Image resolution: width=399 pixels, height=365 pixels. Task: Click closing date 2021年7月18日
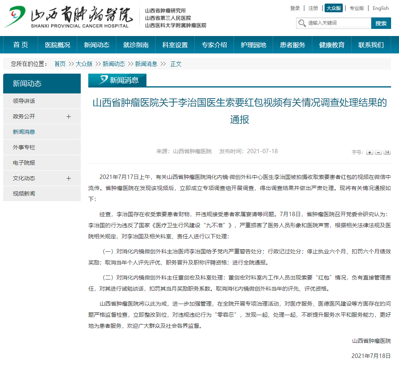(371, 356)
